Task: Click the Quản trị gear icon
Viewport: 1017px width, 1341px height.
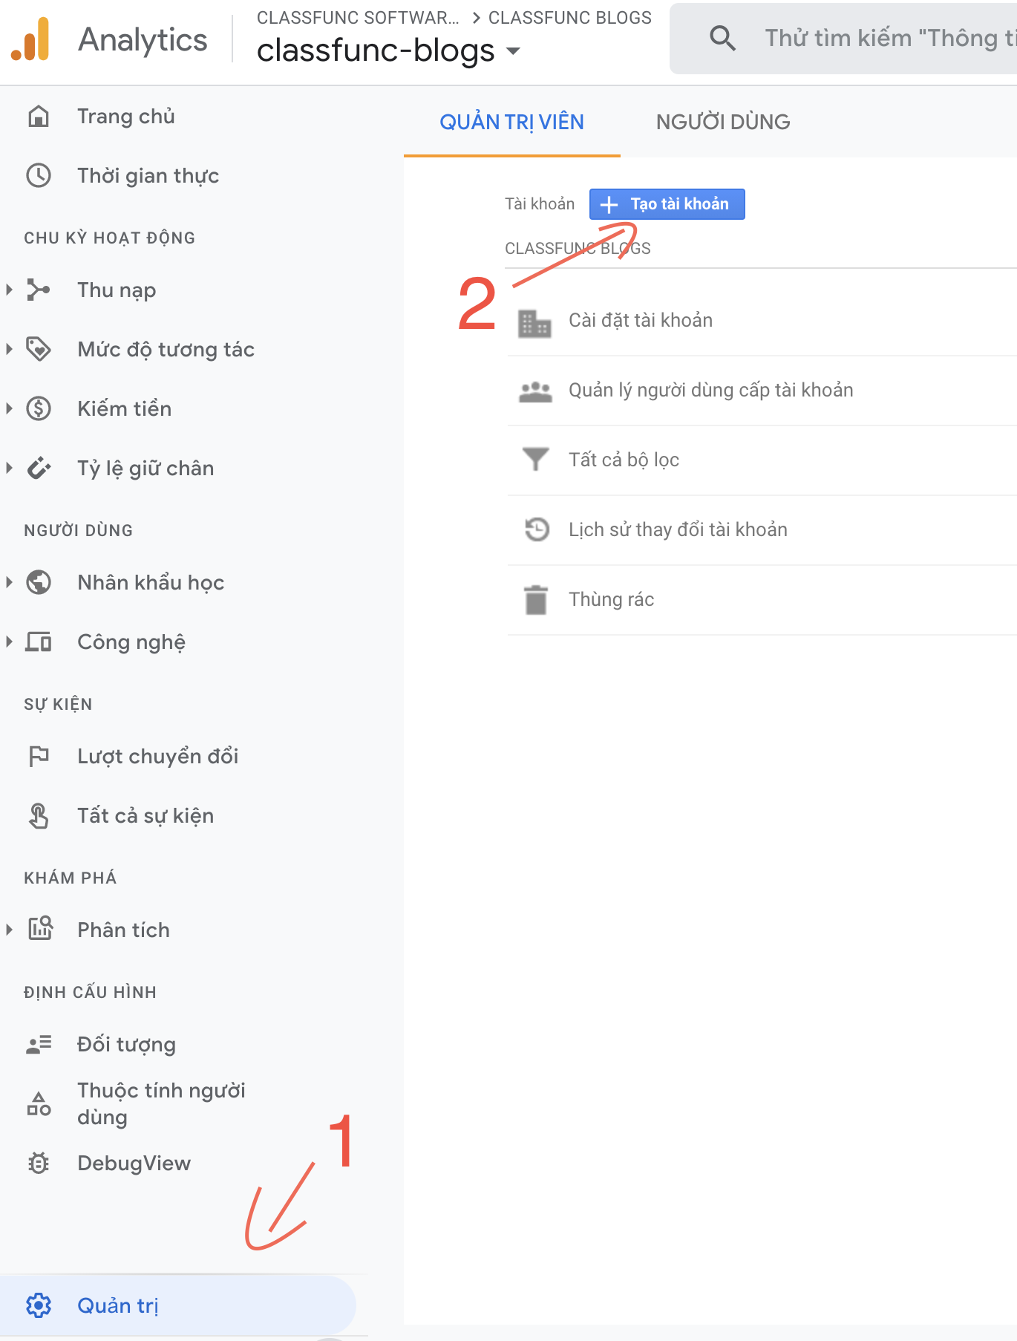Action: click(39, 1305)
